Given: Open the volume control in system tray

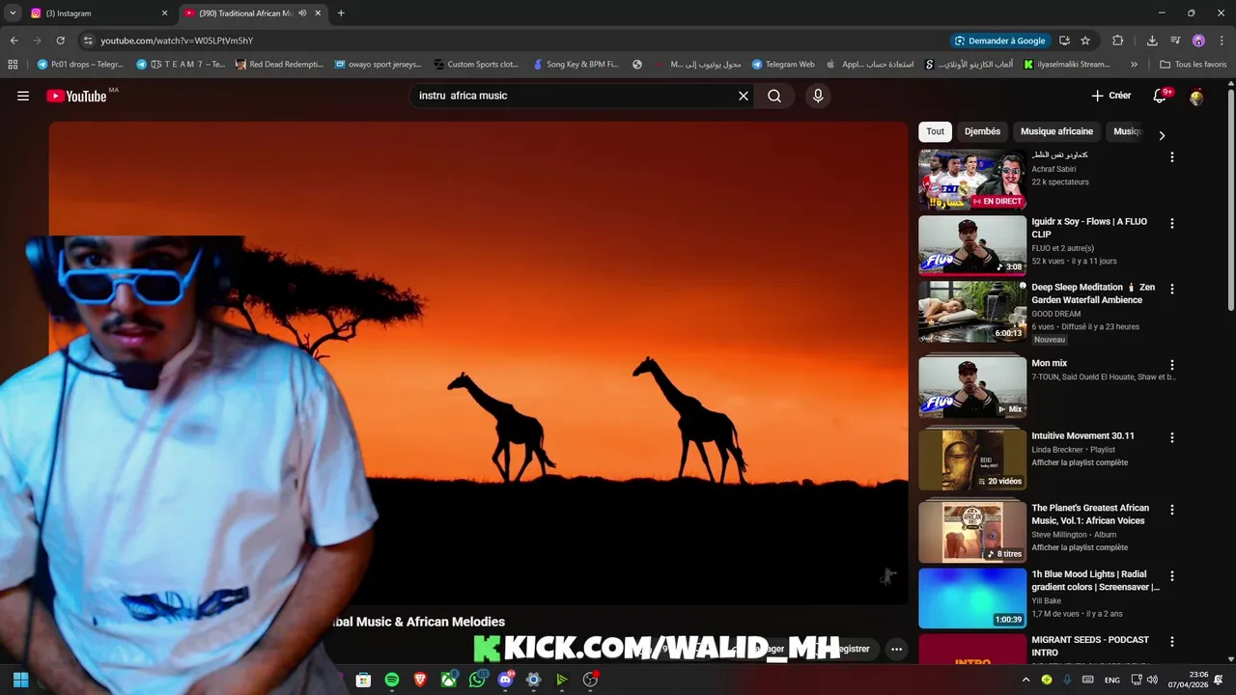Looking at the screenshot, I should (1152, 680).
